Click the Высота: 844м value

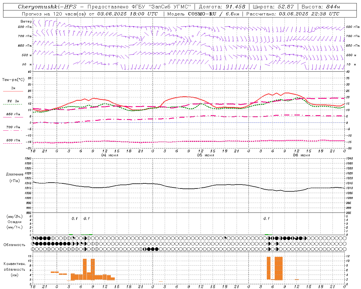321,7
